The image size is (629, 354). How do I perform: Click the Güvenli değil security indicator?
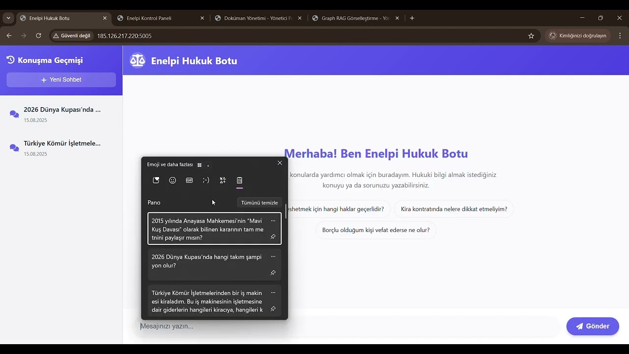tap(72, 36)
